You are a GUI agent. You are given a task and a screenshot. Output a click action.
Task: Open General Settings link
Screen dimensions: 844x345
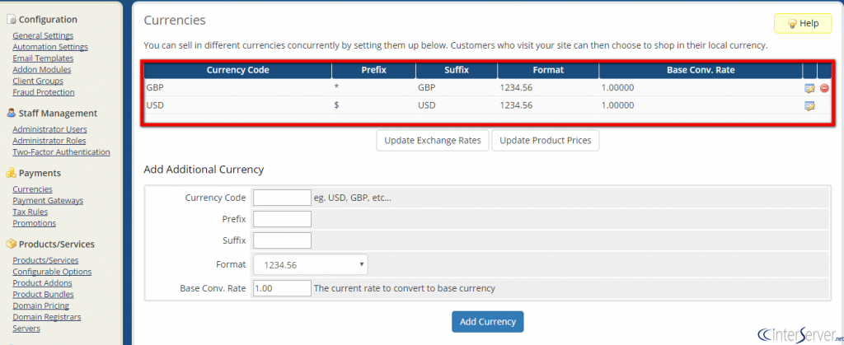click(x=43, y=35)
